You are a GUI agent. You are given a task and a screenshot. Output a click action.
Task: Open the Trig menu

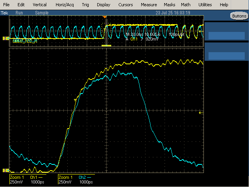(86, 5)
